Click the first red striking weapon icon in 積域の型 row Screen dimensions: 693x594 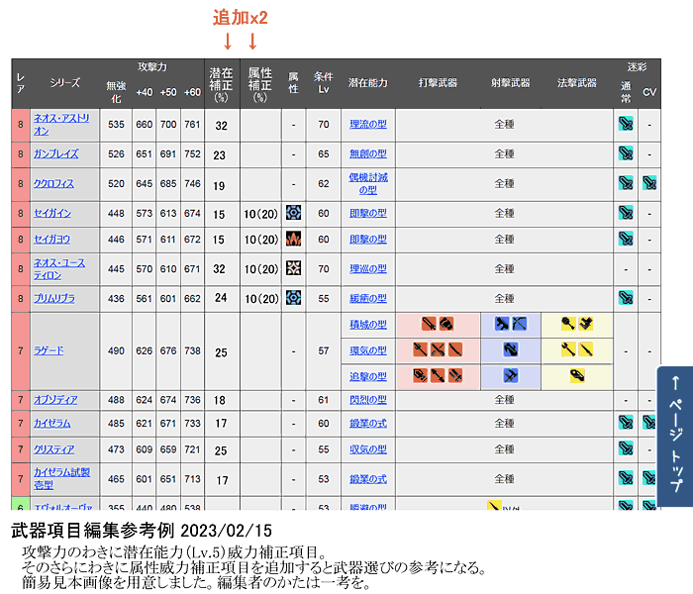(430, 324)
